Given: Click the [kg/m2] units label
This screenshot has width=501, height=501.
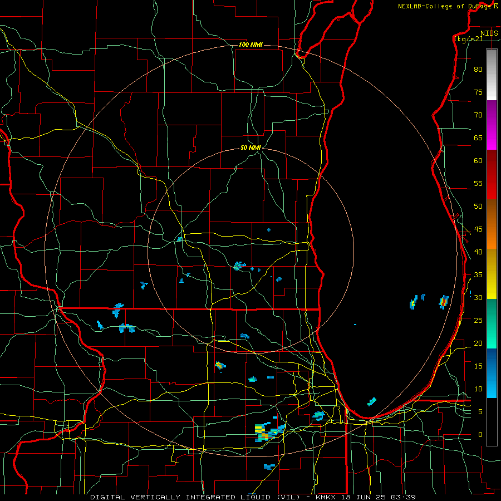Looking at the screenshot, I should (x=468, y=39).
